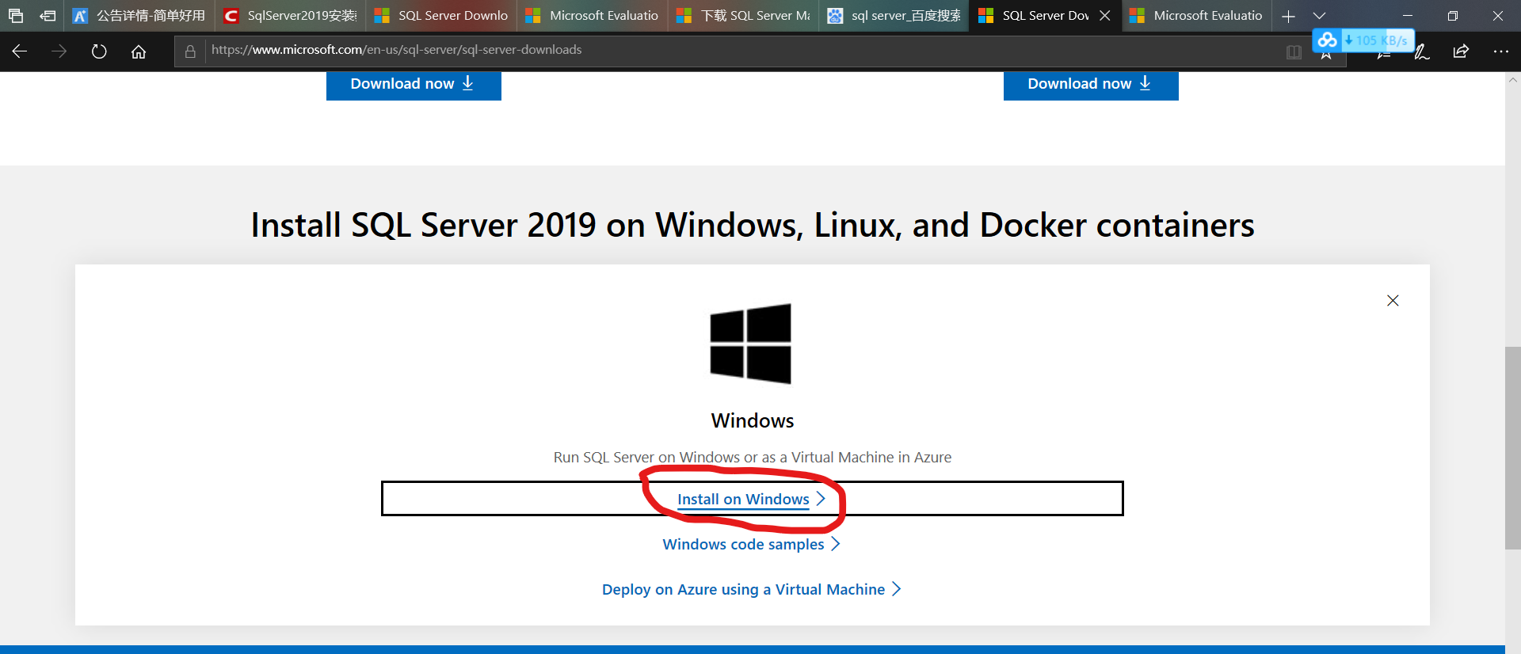
Task: Open the browser home page
Action: pyautogui.click(x=139, y=51)
